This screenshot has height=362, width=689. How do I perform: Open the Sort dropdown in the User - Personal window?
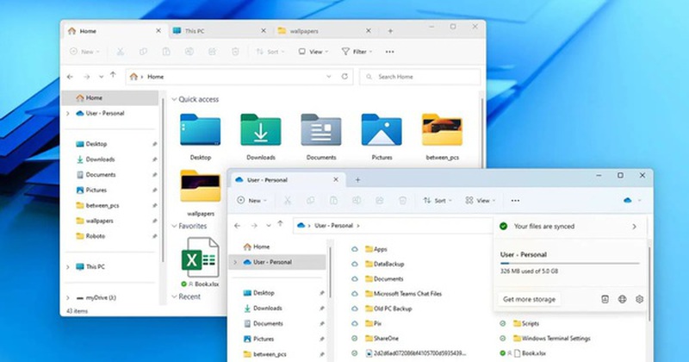(437, 200)
